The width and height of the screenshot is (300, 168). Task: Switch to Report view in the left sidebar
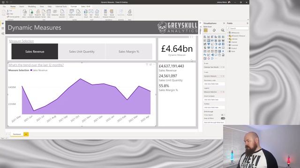(3, 23)
